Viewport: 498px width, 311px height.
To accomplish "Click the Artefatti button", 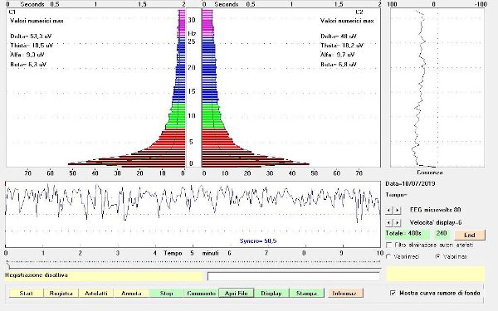I will click(96, 293).
